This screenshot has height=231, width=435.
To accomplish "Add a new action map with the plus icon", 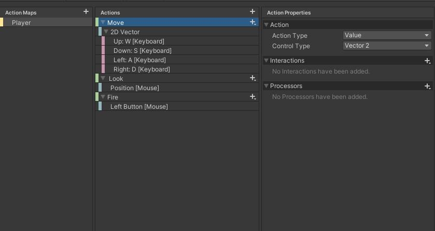I will pos(86,11).
